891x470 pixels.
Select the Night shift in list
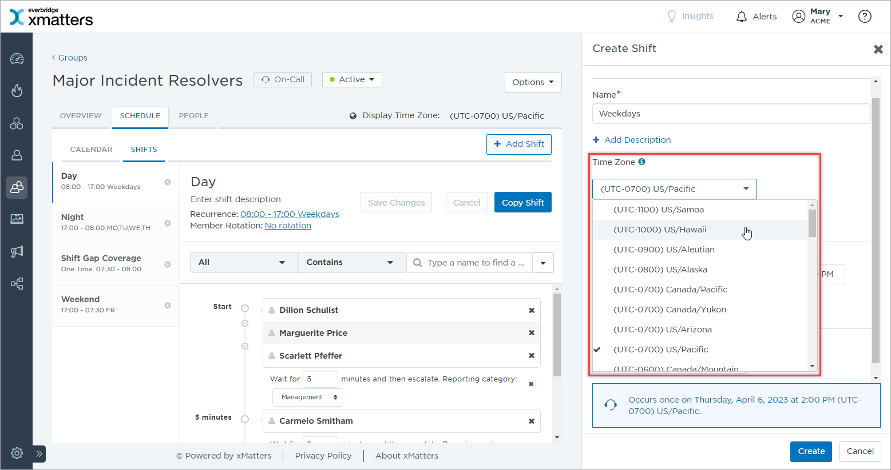[116, 223]
